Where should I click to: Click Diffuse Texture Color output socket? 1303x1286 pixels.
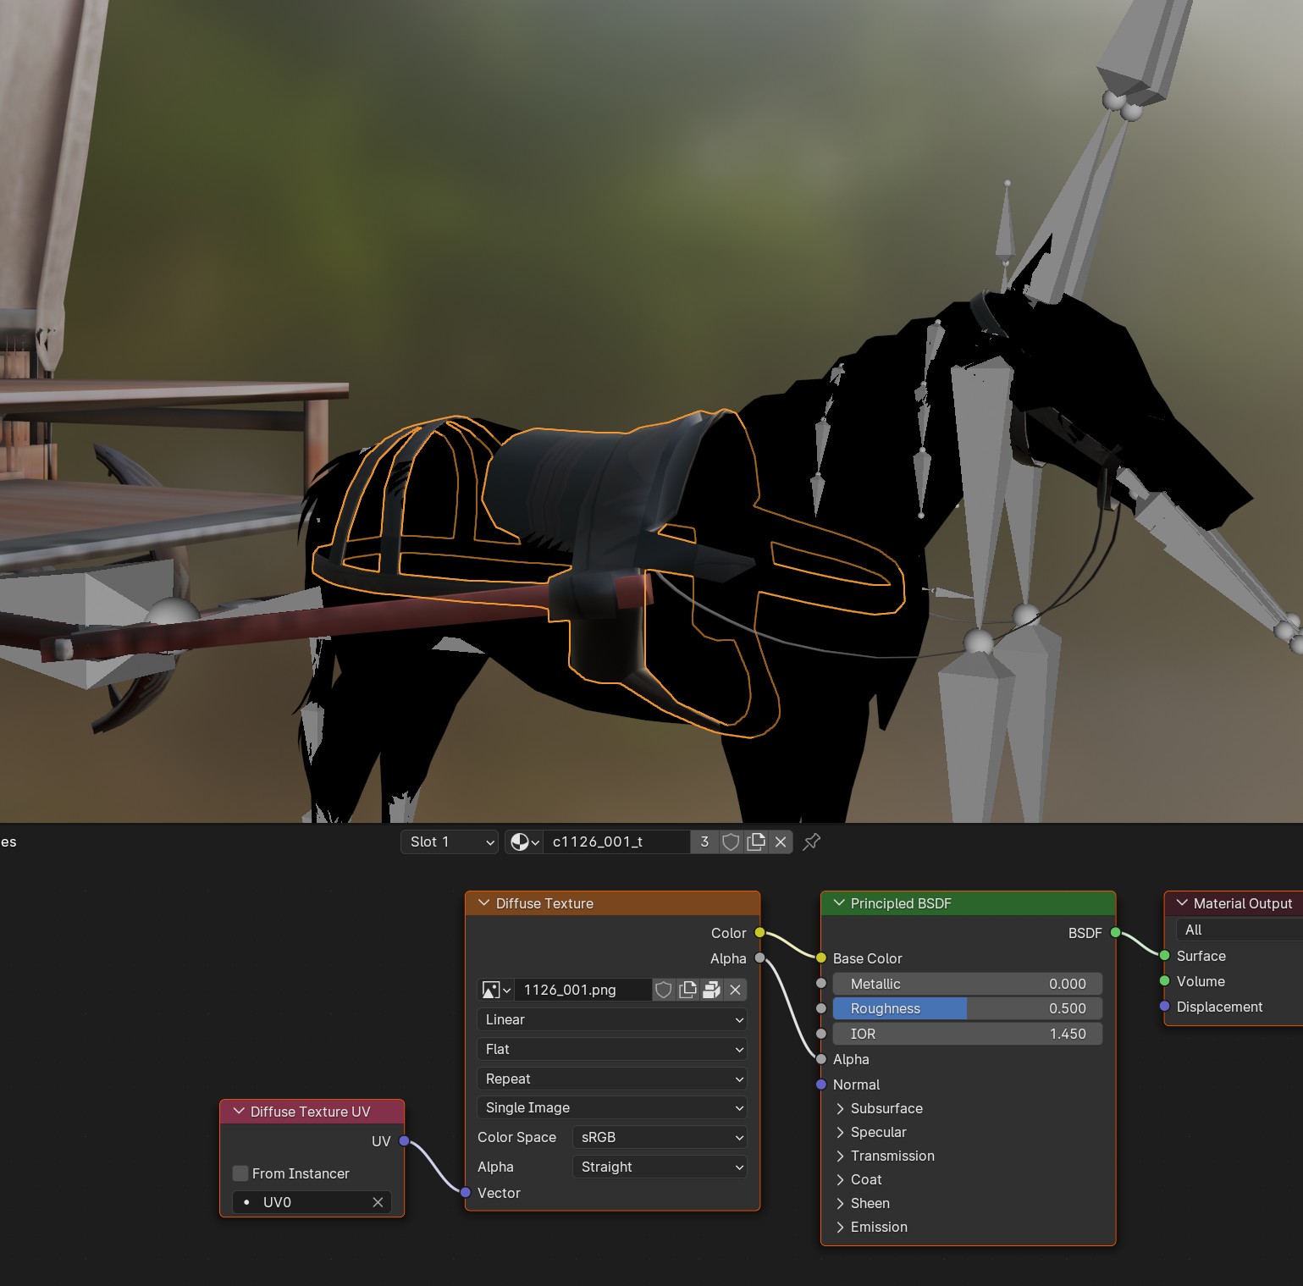point(759,933)
